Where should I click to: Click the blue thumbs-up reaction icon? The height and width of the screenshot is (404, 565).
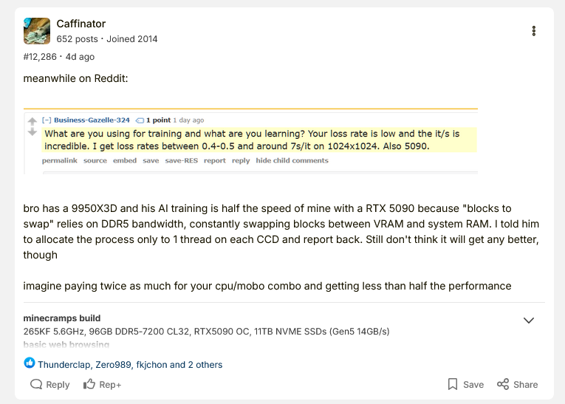[x=30, y=363]
